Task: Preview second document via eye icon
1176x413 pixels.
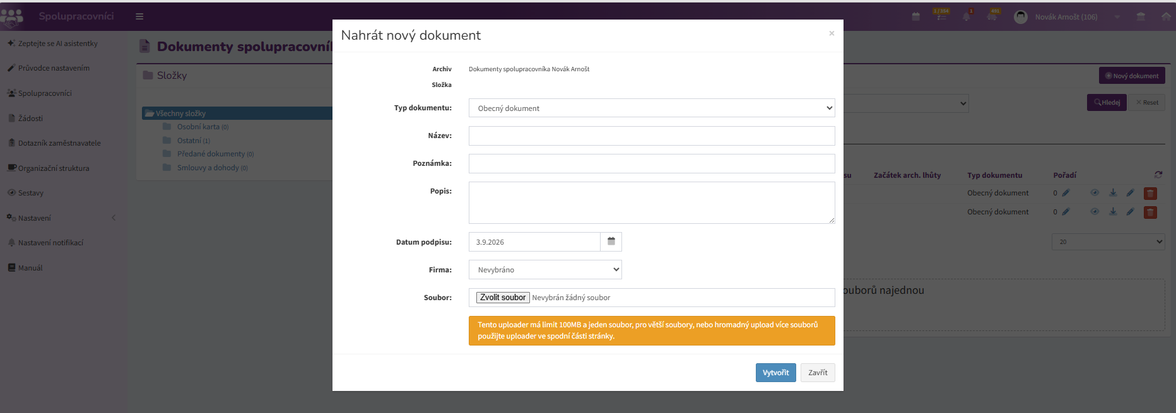Action: [x=1095, y=212]
